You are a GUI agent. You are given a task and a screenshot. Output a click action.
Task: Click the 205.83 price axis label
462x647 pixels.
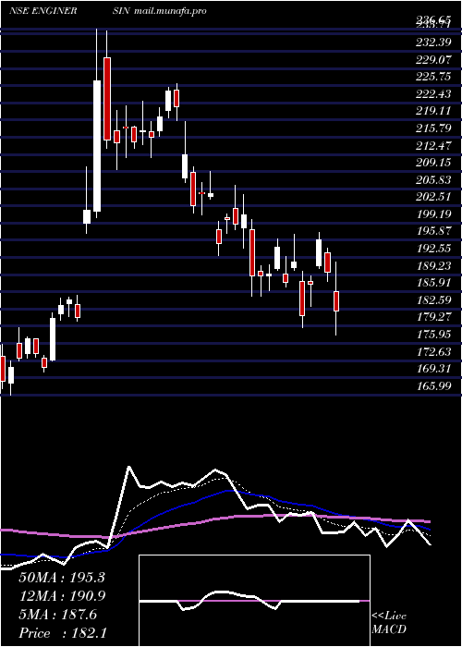coord(432,179)
